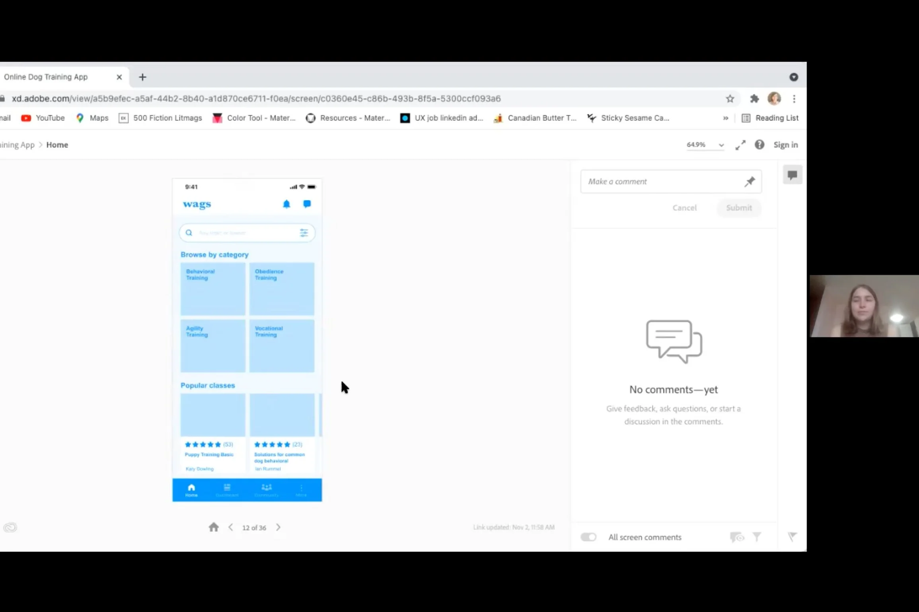Open the chat bubble icon in wags header
This screenshot has height=612, width=919.
tap(307, 204)
